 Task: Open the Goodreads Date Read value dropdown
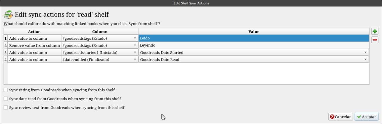coord(366,60)
